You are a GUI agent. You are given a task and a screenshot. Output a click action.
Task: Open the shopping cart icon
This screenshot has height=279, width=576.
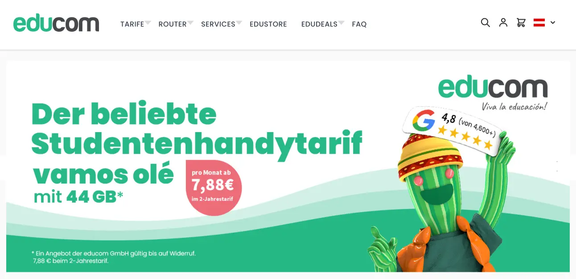521,22
